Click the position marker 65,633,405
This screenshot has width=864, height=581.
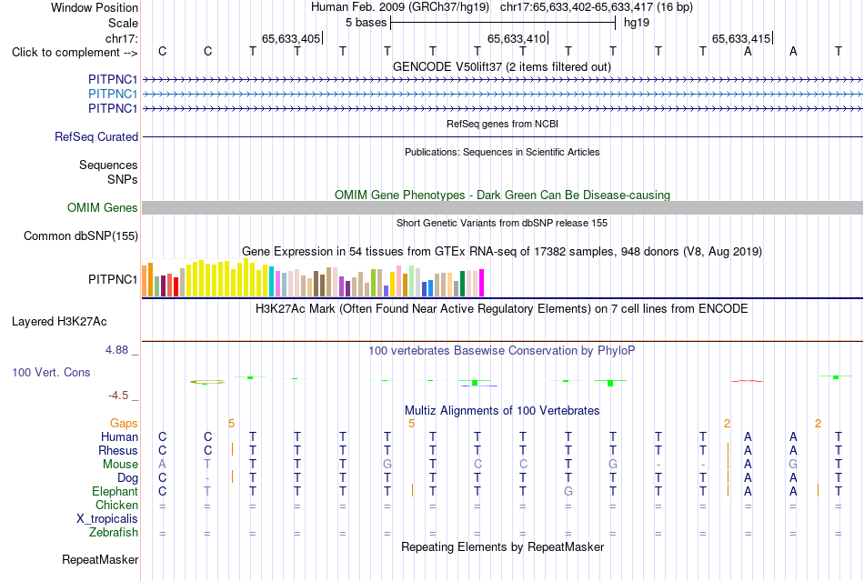pos(291,38)
